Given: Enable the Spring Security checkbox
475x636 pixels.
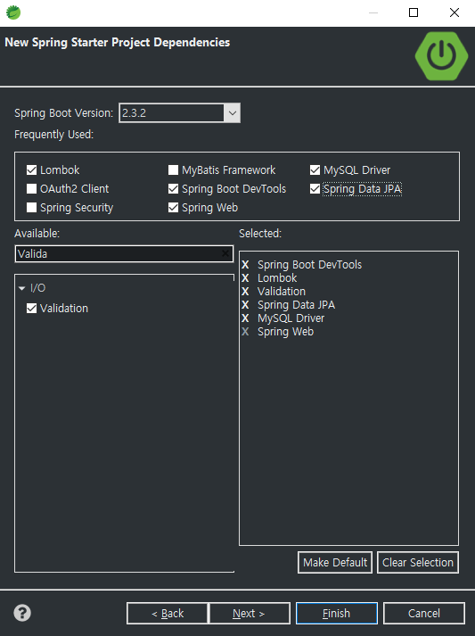Looking at the screenshot, I should (x=31, y=208).
